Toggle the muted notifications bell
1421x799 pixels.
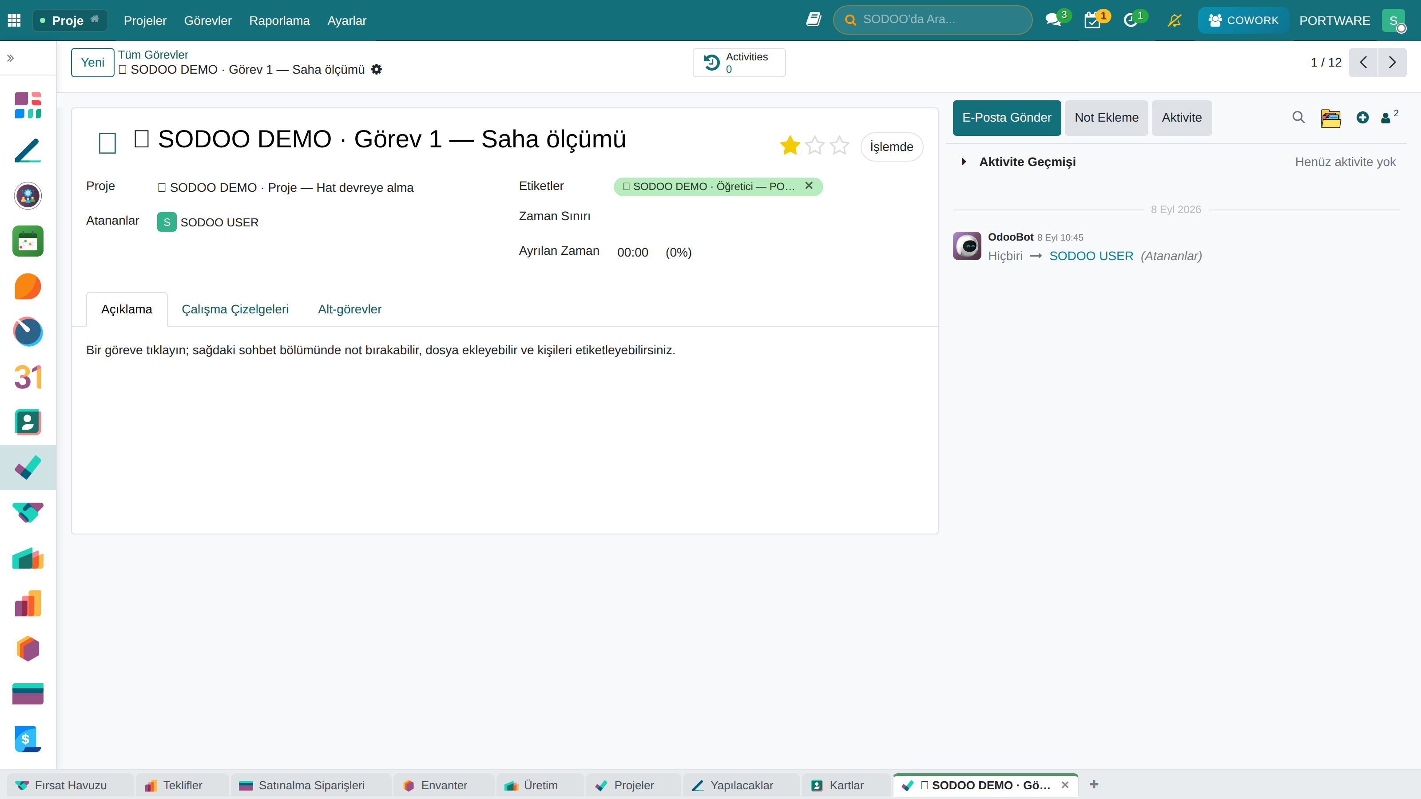(x=1175, y=20)
